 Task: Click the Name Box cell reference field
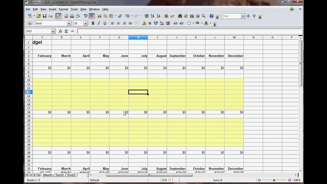tap(38, 31)
